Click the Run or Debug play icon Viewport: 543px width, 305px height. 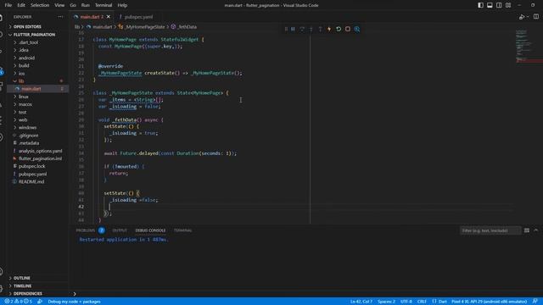click(x=522, y=17)
